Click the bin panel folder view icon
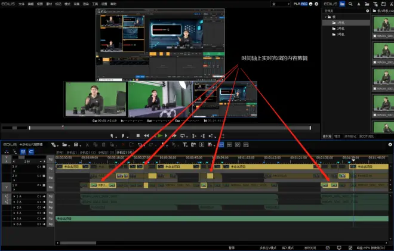The height and width of the screenshot is (251, 394). point(342,4)
